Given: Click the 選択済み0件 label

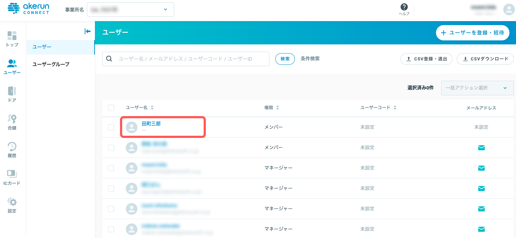Looking at the screenshot, I should tap(420, 88).
